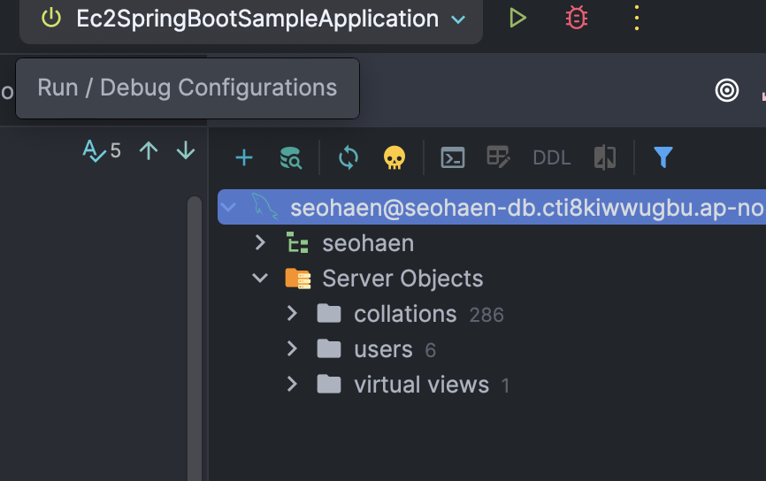Expand the collations folder
Viewport: 766px width, 481px height.
click(292, 314)
